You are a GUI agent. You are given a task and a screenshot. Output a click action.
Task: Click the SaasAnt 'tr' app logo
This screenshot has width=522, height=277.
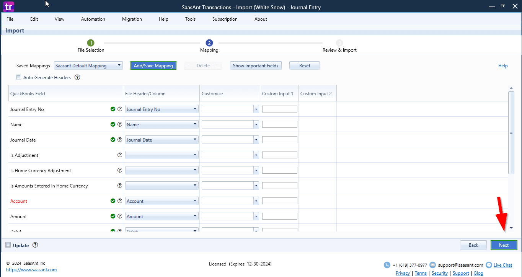pos(8,7)
